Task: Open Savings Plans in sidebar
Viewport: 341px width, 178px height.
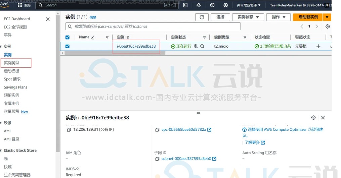Action: click(x=15, y=87)
